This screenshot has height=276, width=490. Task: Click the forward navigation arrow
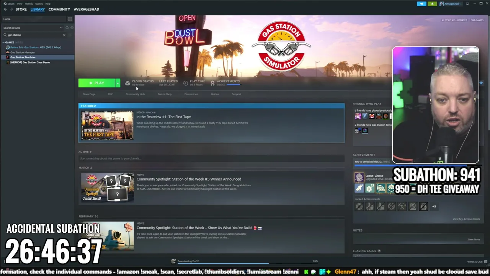pos(11,9)
